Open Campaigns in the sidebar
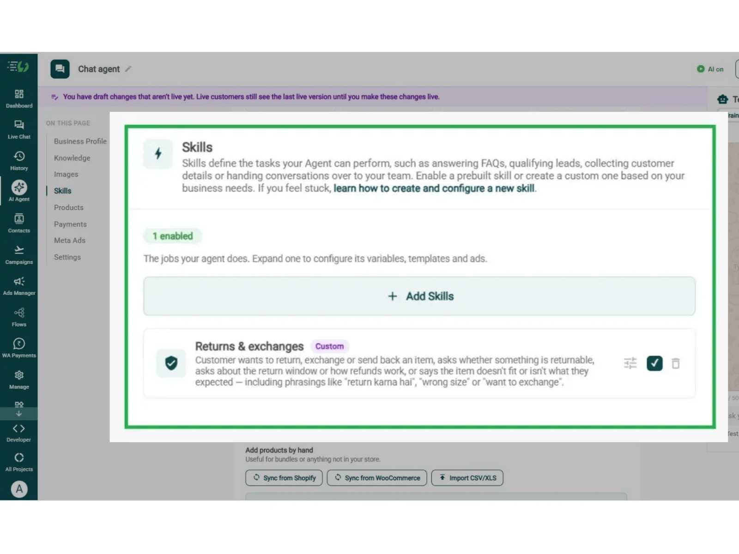The width and height of the screenshot is (739, 554). click(x=19, y=255)
